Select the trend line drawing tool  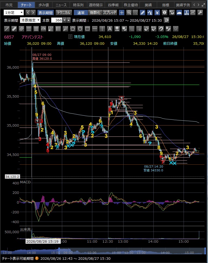7,29
